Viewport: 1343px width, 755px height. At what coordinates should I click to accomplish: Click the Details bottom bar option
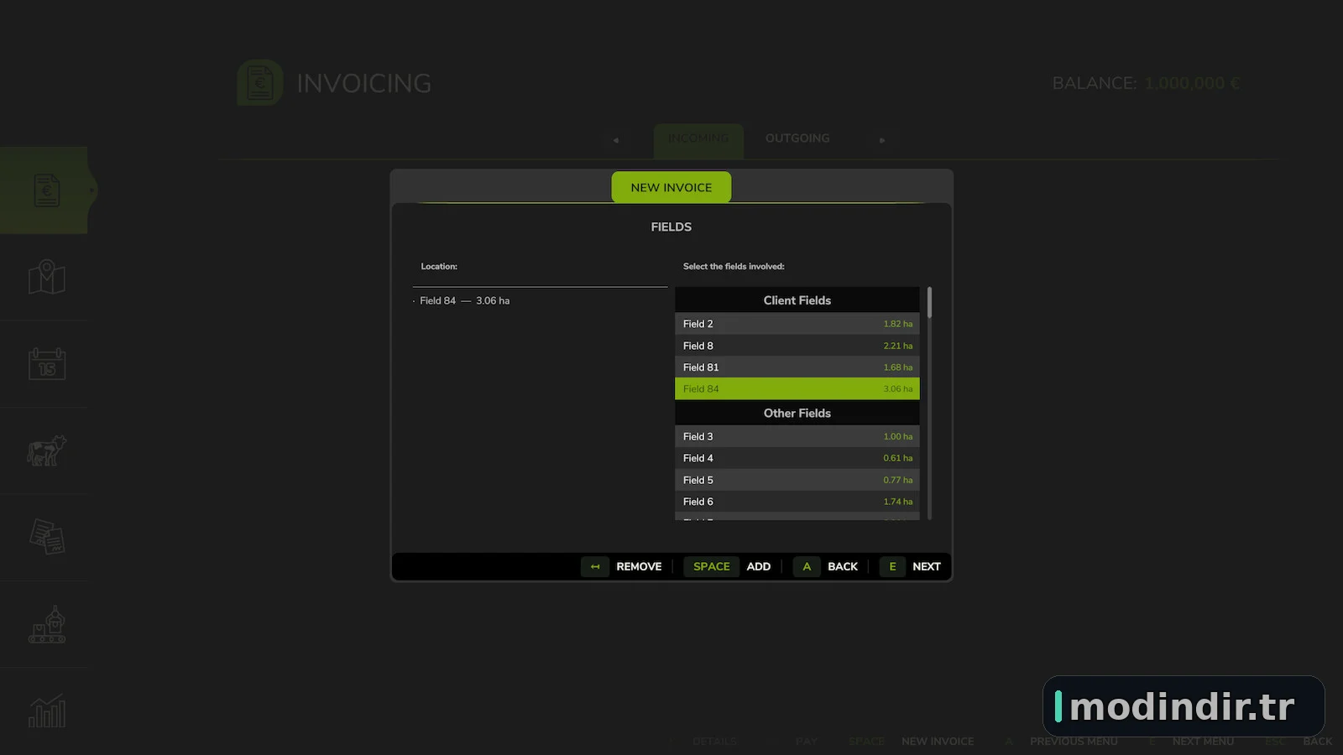(714, 742)
